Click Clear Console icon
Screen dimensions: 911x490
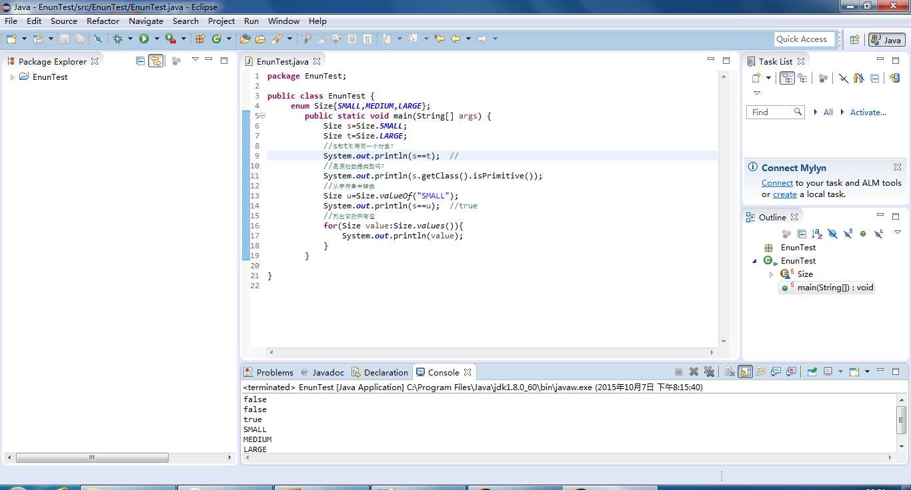(730, 371)
